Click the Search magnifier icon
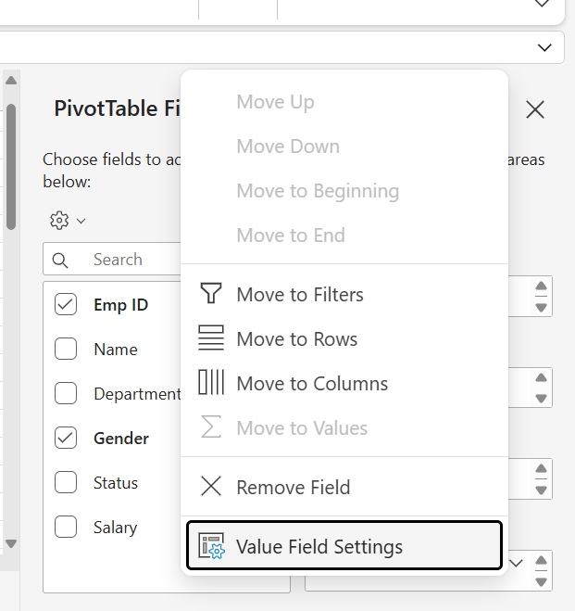 pos(61,261)
